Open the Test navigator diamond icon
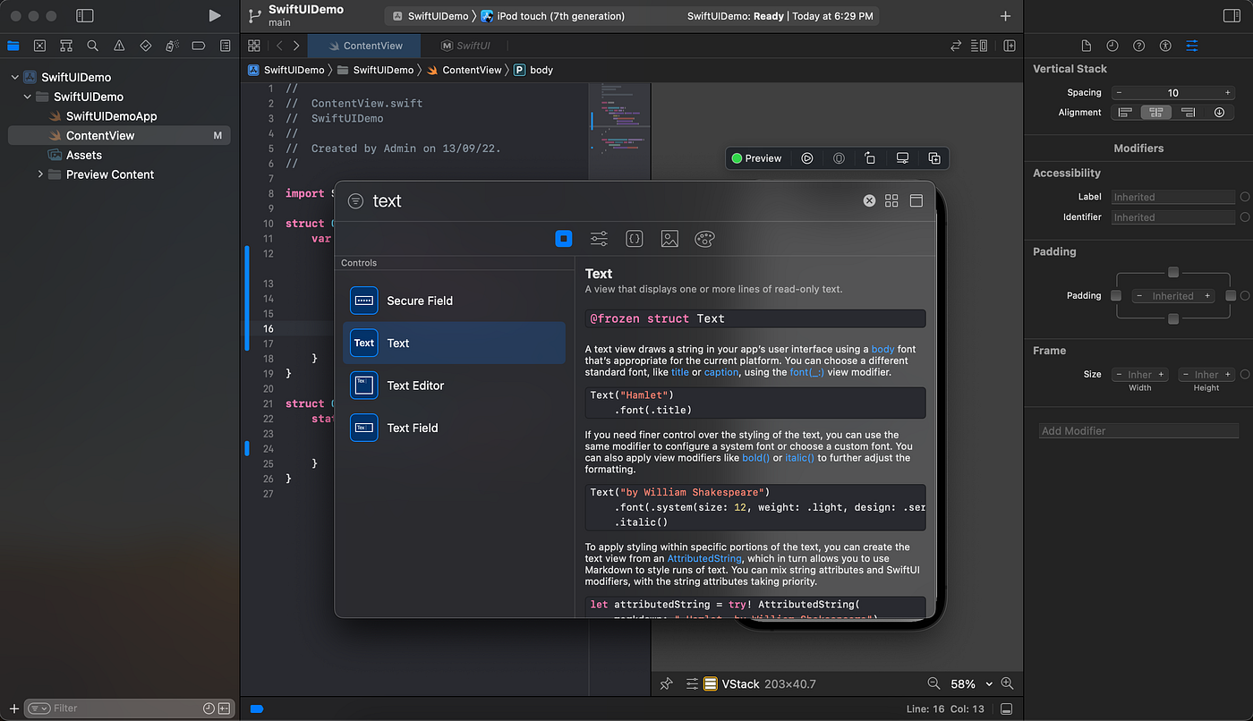 146,45
